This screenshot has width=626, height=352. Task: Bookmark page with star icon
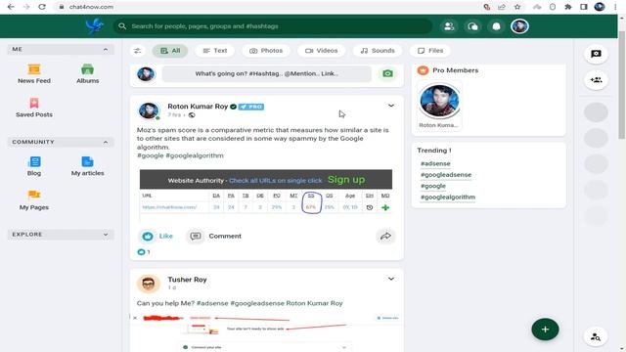point(517,7)
